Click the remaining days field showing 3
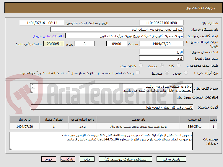Image resolution: width=223 pixels, height=167 pixels. tap(84, 44)
